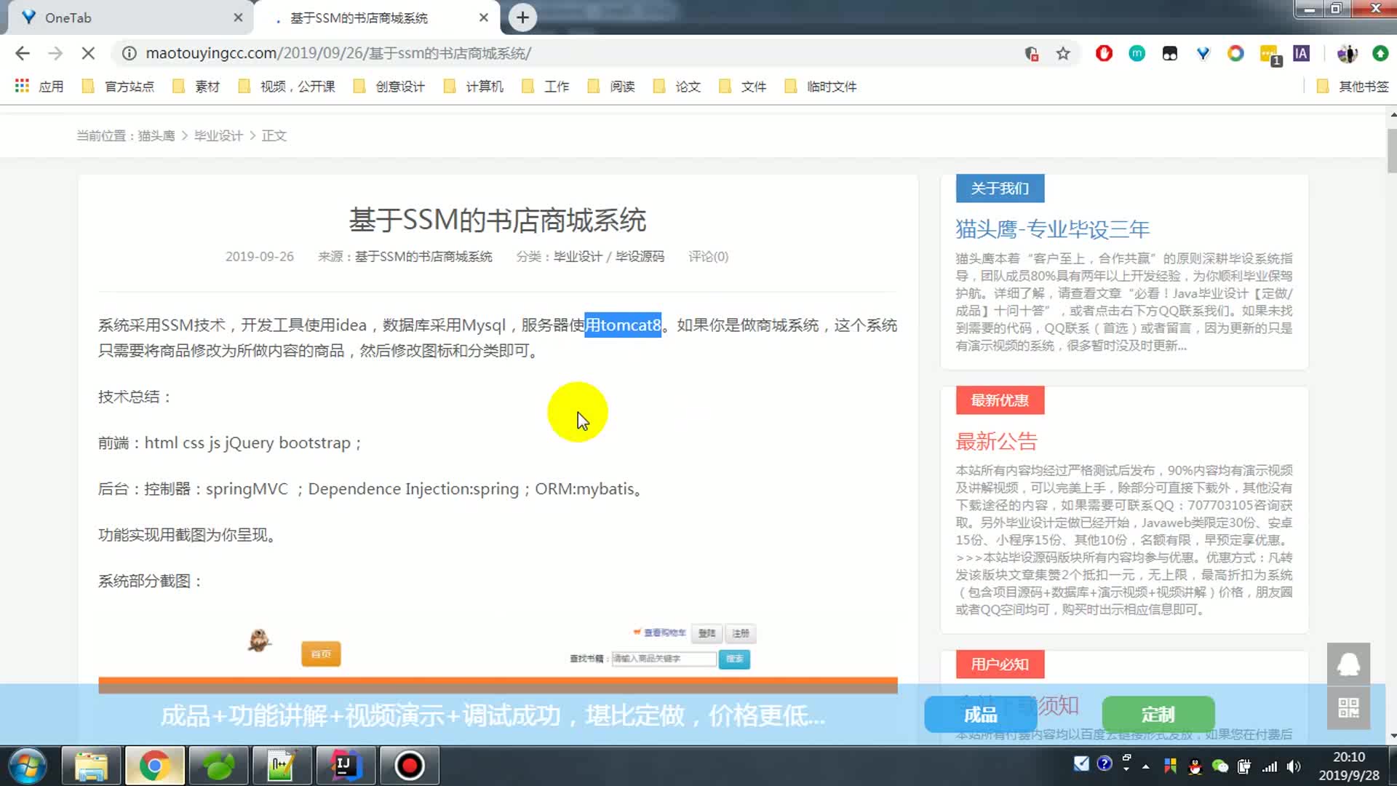Bookmark this page with the star icon
This screenshot has width=1397, height=786.
1063,53
